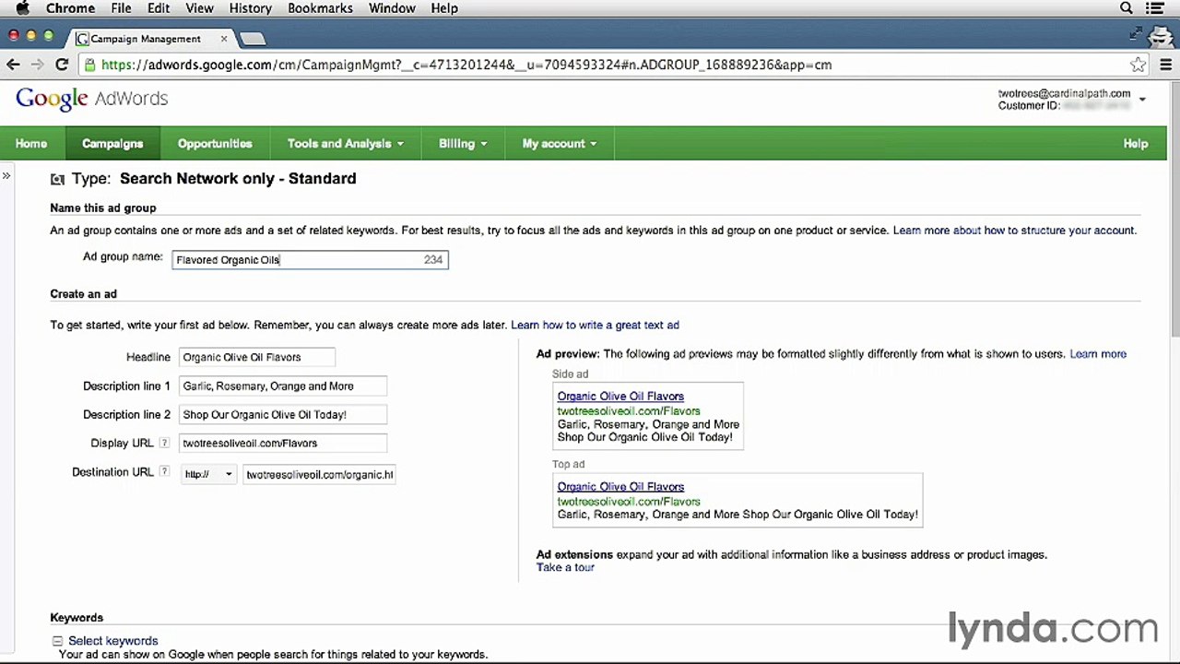Expand the Billing menu
Screen dimensions: 1180x664
(463, 144)
